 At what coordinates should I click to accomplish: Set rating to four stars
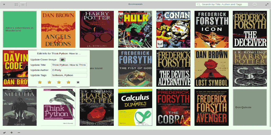[x=68, y=82]
